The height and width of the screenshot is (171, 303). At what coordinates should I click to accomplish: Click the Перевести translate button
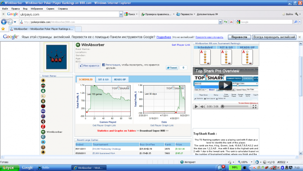coord(239,37)
